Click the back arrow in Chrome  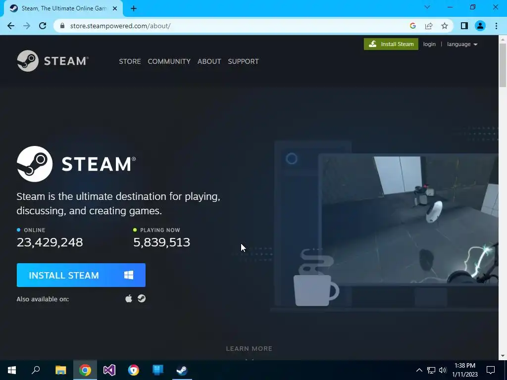coord(11,26)
